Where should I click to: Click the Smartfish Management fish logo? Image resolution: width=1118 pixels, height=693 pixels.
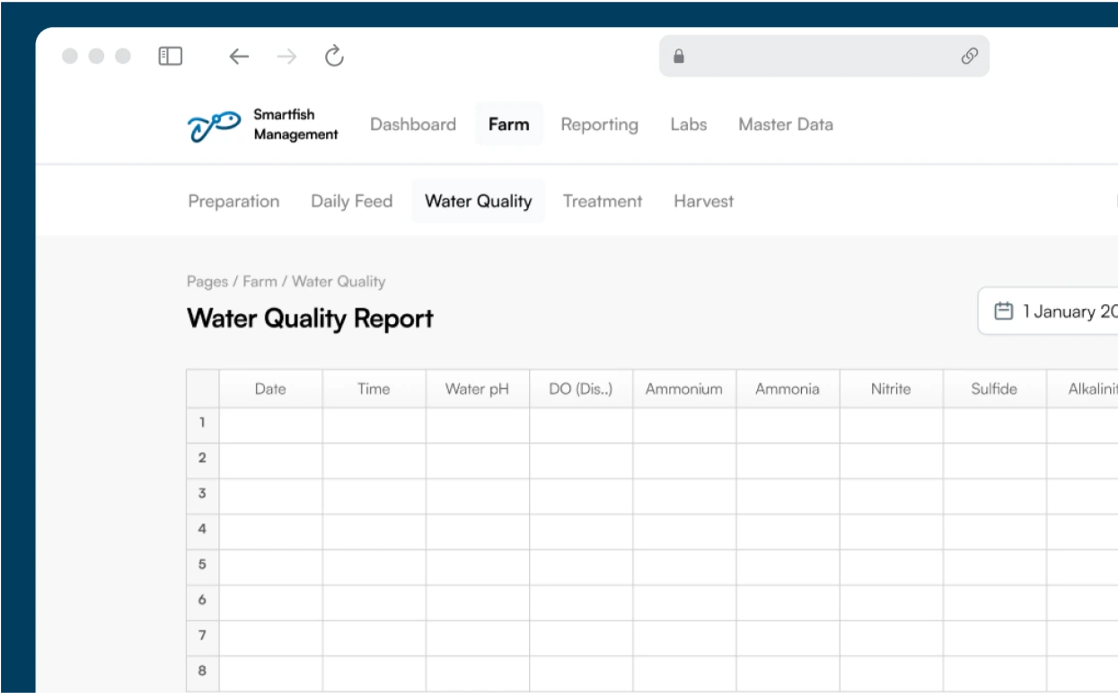[214, 126]
